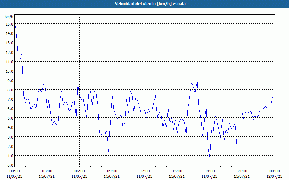The image size is (289, 180).
Task: Click the '0,0' y-axis value
Action: 10,165
